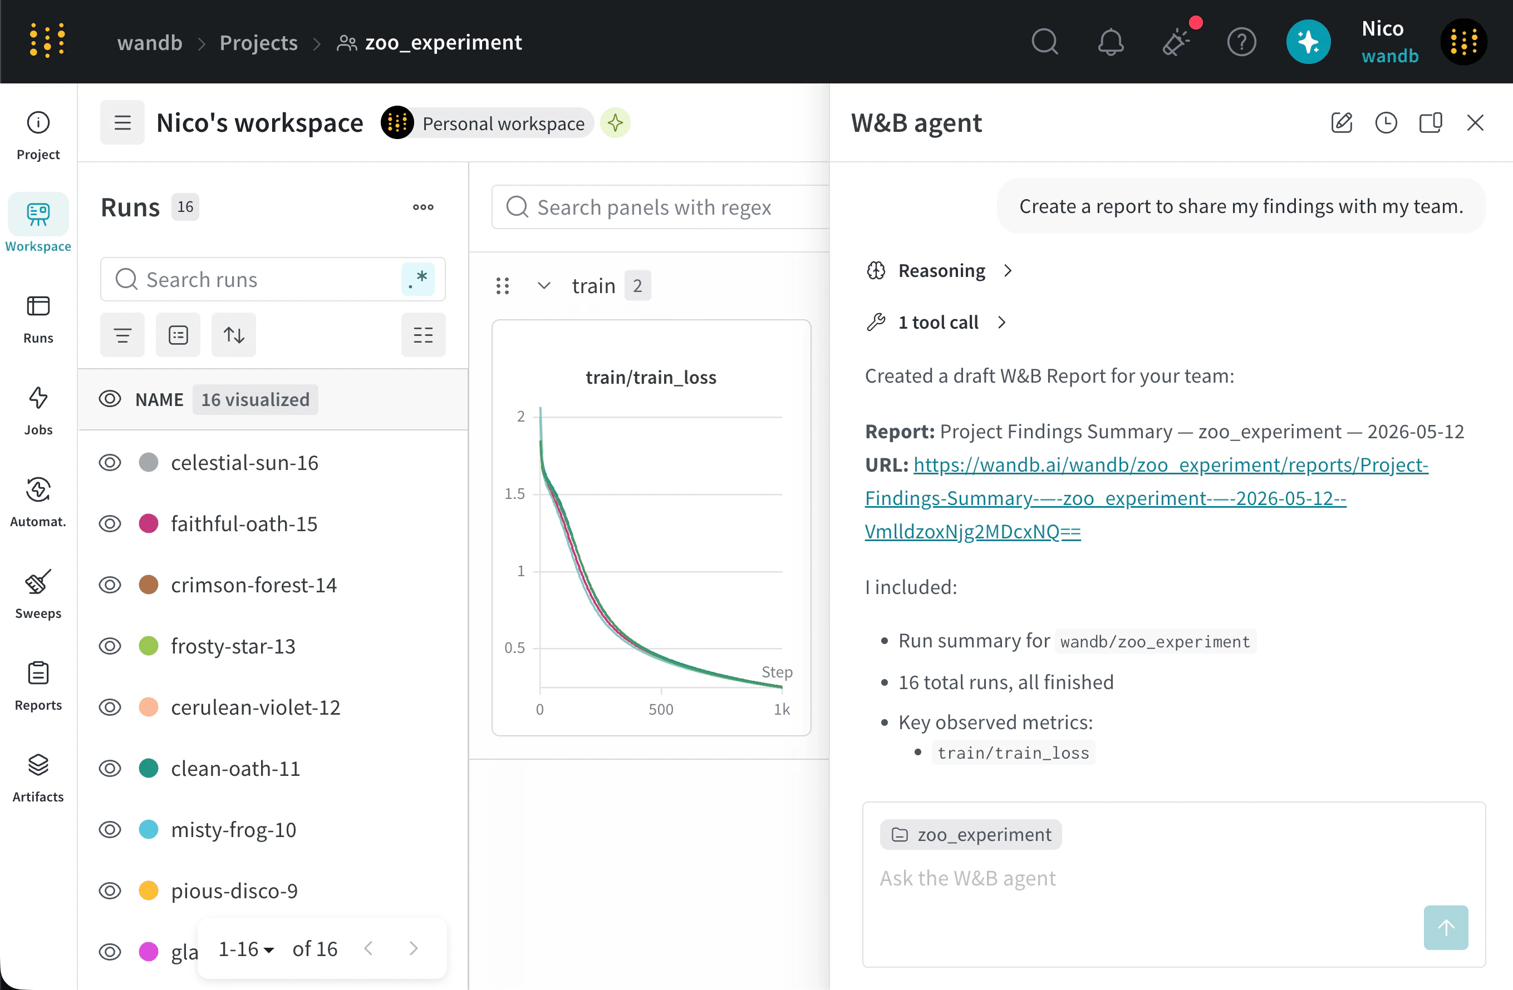
Task: Go to next runs page
Action: click(x=414, y=948)
